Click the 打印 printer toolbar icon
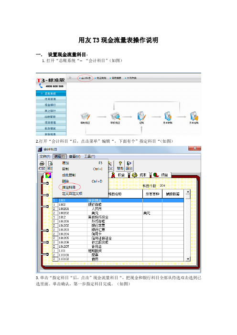 point(42,166)
